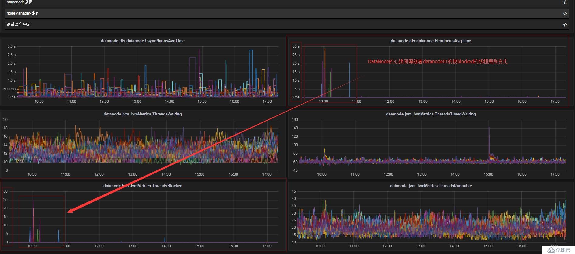Click the 500 ms axis label in FsyncNanosAvgTime
This screenshot has width=575, height=254.
(x=9, y=89)
